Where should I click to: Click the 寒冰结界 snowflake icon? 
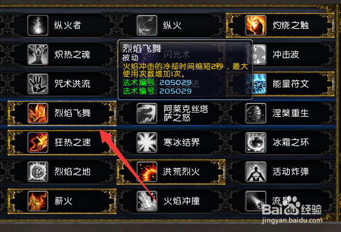pos(147,142)
